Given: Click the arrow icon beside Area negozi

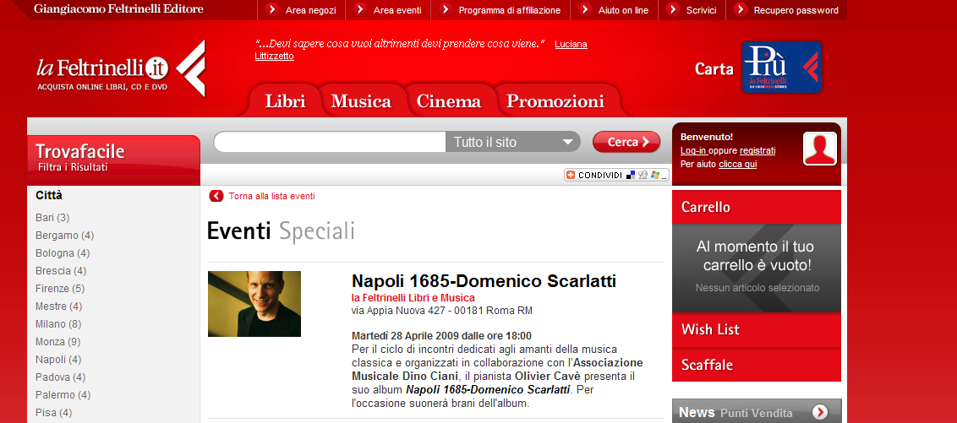Looking at the screenshot, I should pos(272,9).
